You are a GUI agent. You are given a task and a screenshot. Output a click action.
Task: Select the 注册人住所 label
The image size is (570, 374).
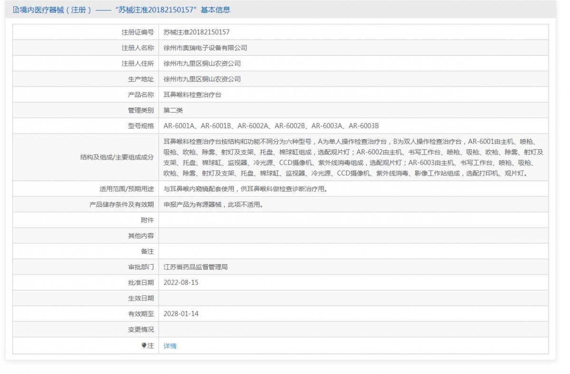point(138,64)
